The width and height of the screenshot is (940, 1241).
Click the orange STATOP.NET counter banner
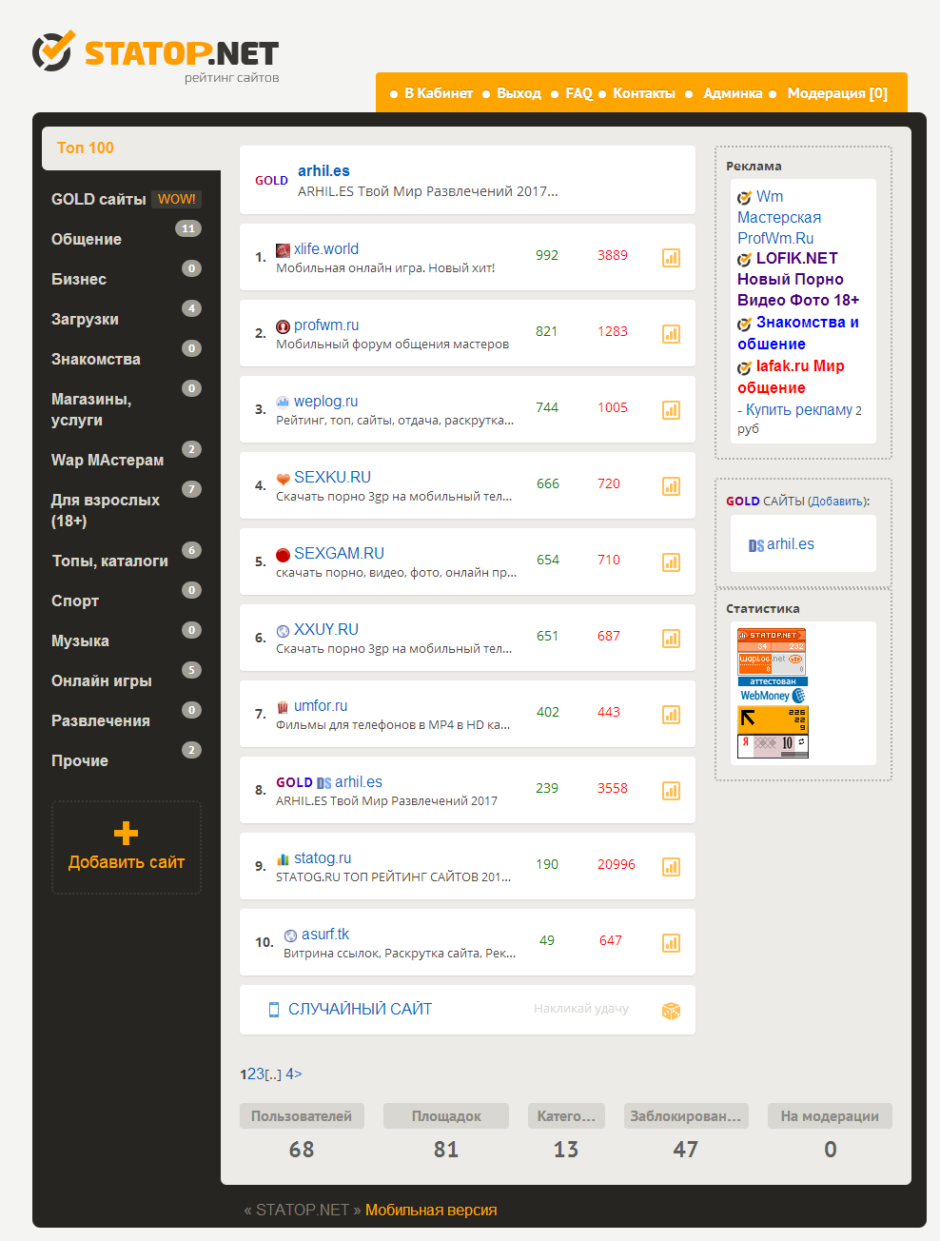click(772, 640)
